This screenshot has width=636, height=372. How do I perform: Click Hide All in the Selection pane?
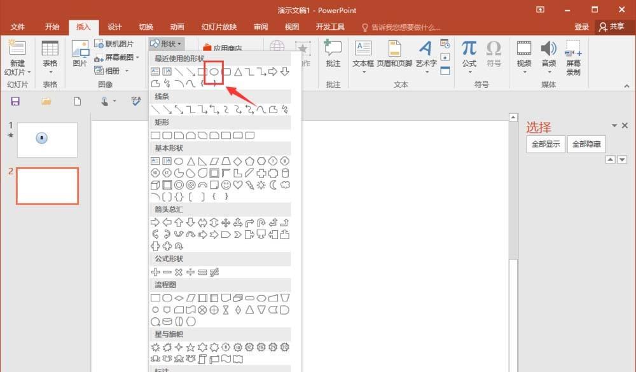[586, 144]
